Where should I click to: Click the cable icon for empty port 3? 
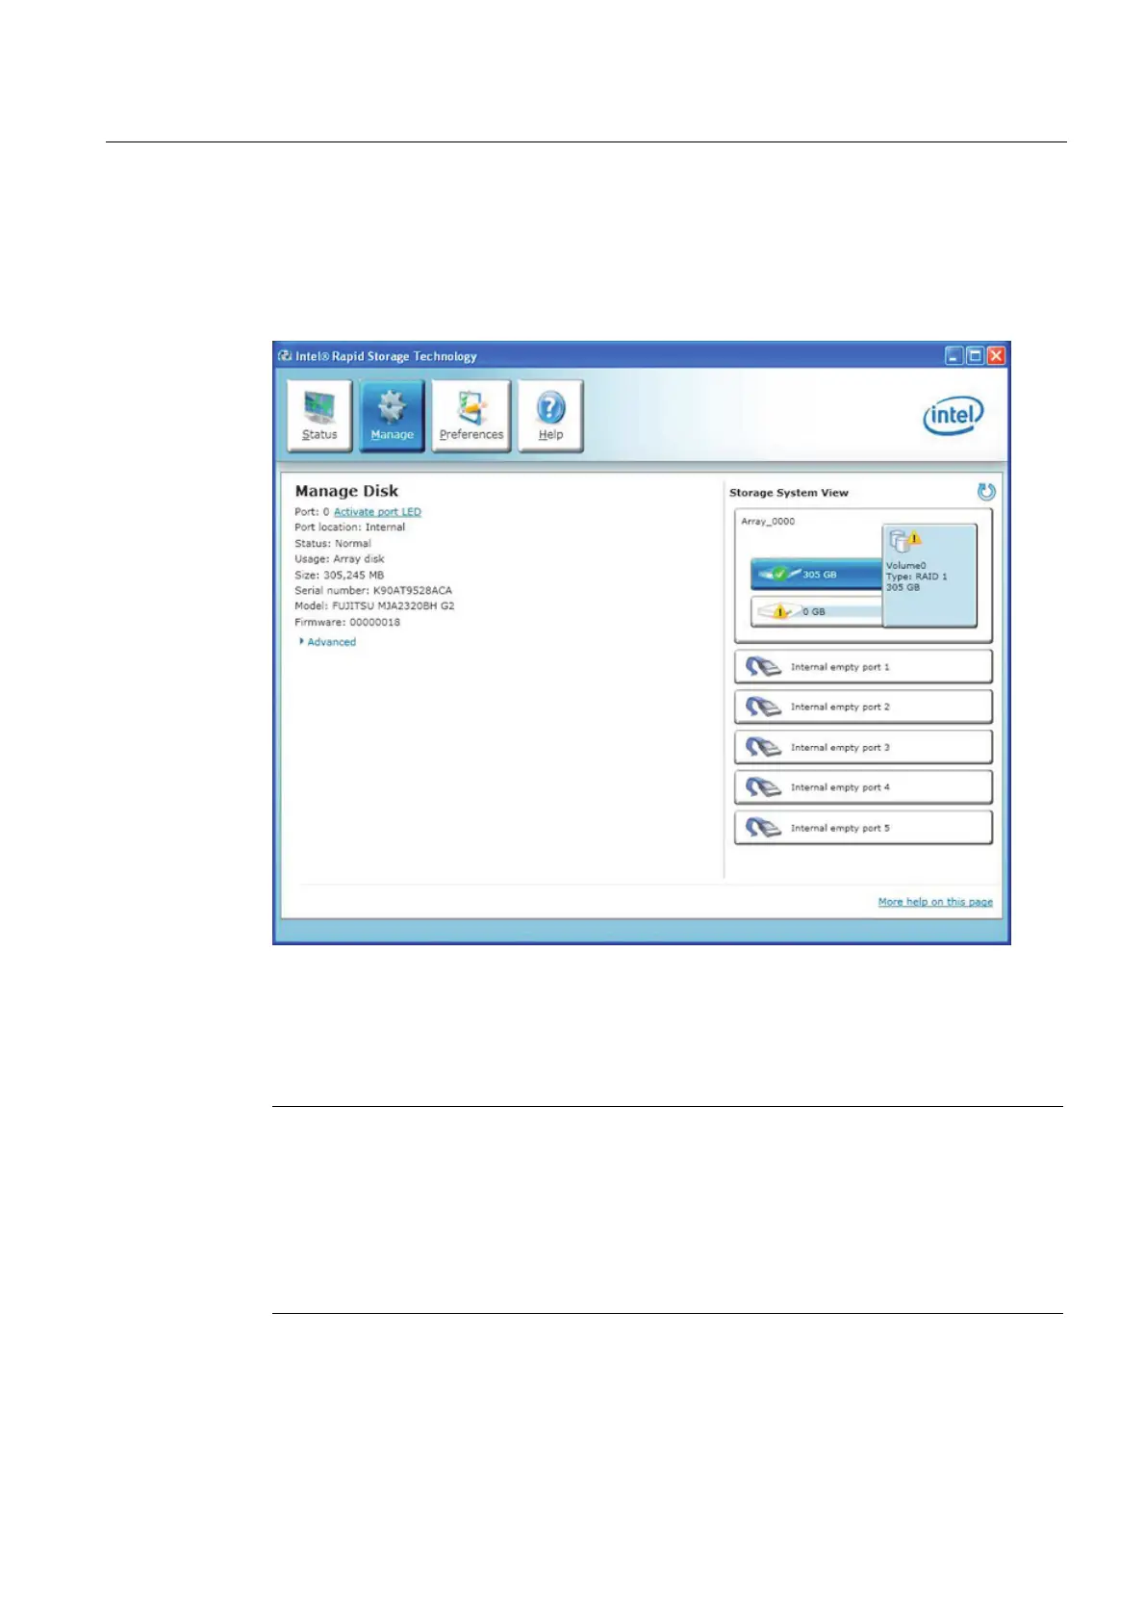[x=763, y=748]
